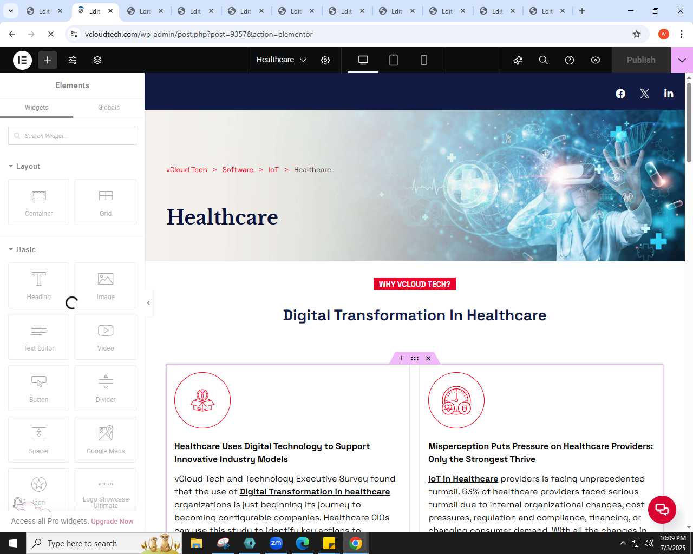Click the taskbar search box
This screenshot has width=693, height=554.
104,543
